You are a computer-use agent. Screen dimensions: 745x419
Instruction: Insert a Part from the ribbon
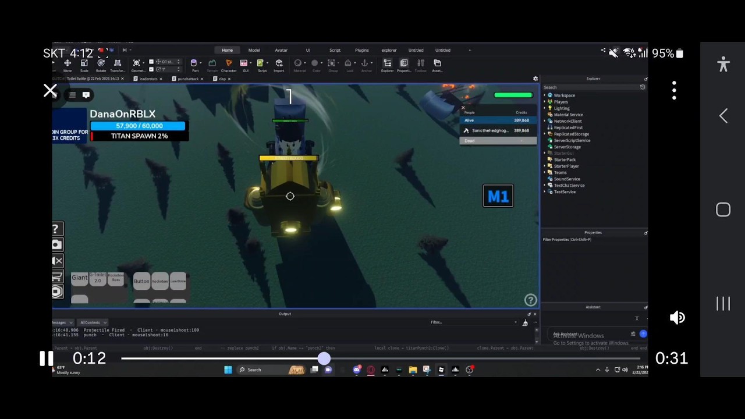(195, 65)
